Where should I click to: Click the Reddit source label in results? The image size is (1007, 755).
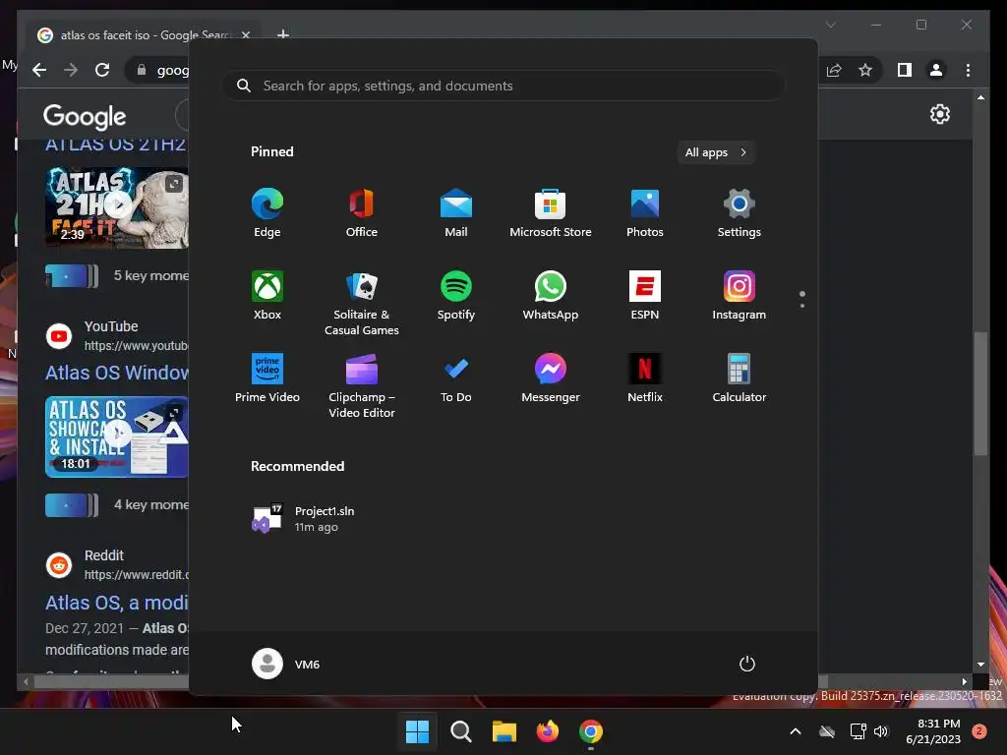pos(104,555)
